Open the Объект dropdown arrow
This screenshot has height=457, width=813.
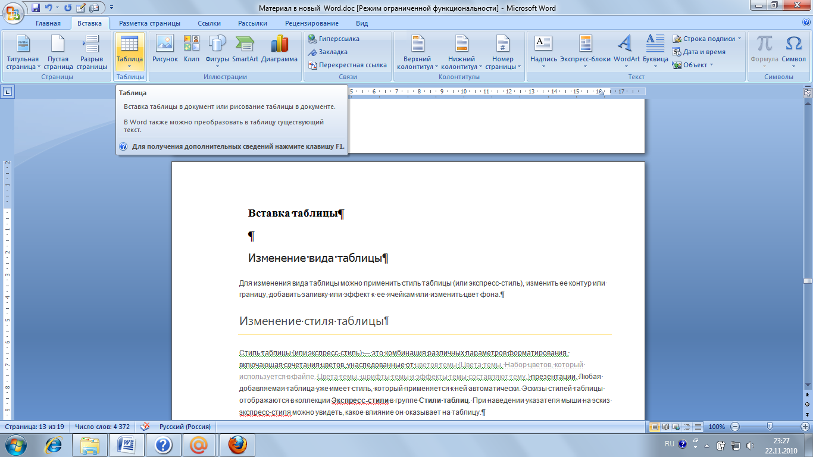712,65
